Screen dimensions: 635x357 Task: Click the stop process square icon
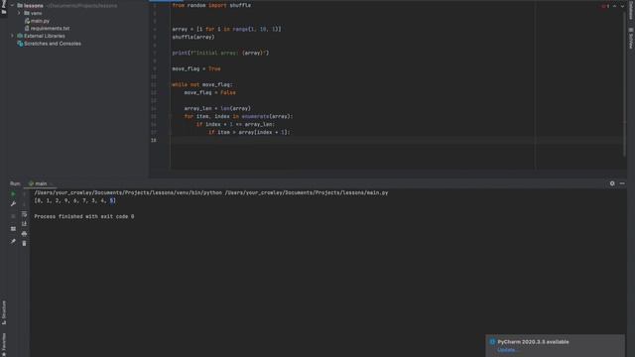pos(13,216)
